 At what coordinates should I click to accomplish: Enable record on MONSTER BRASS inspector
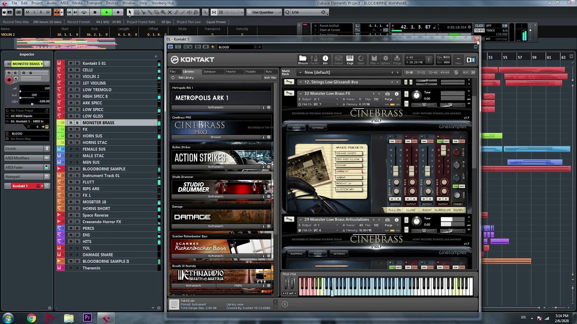9,80
